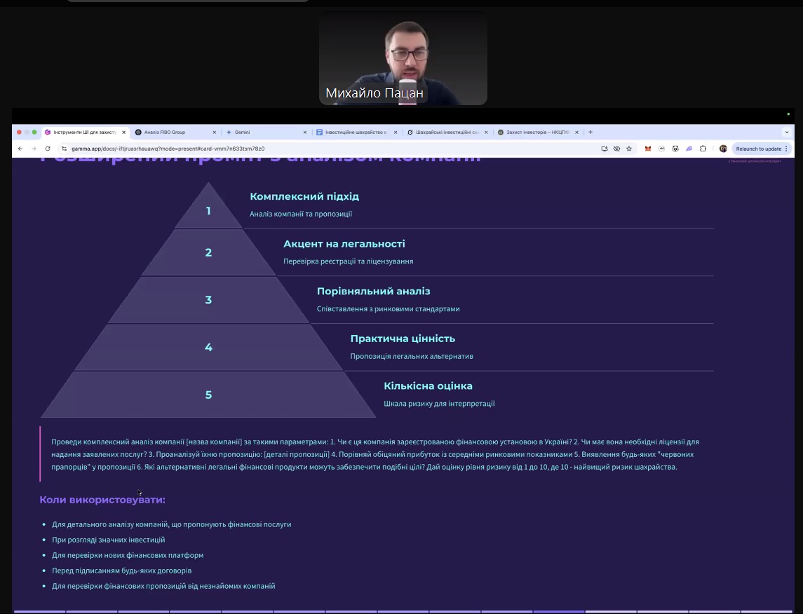803x614 pixels.
Task: Open a new browser tab
Action: [x=591, y=132]
